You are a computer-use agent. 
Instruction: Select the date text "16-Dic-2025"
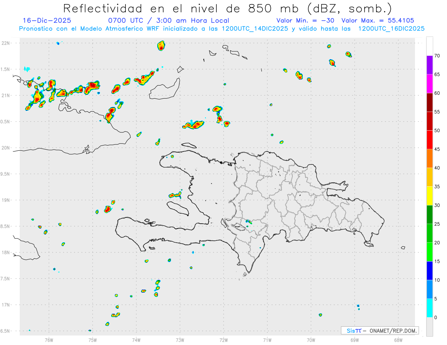pos(47,20)
